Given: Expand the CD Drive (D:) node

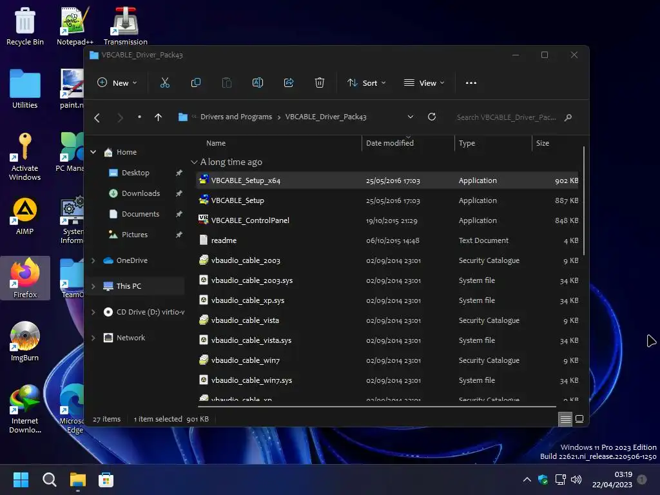Looking at the screenshot, I should 93,312.
